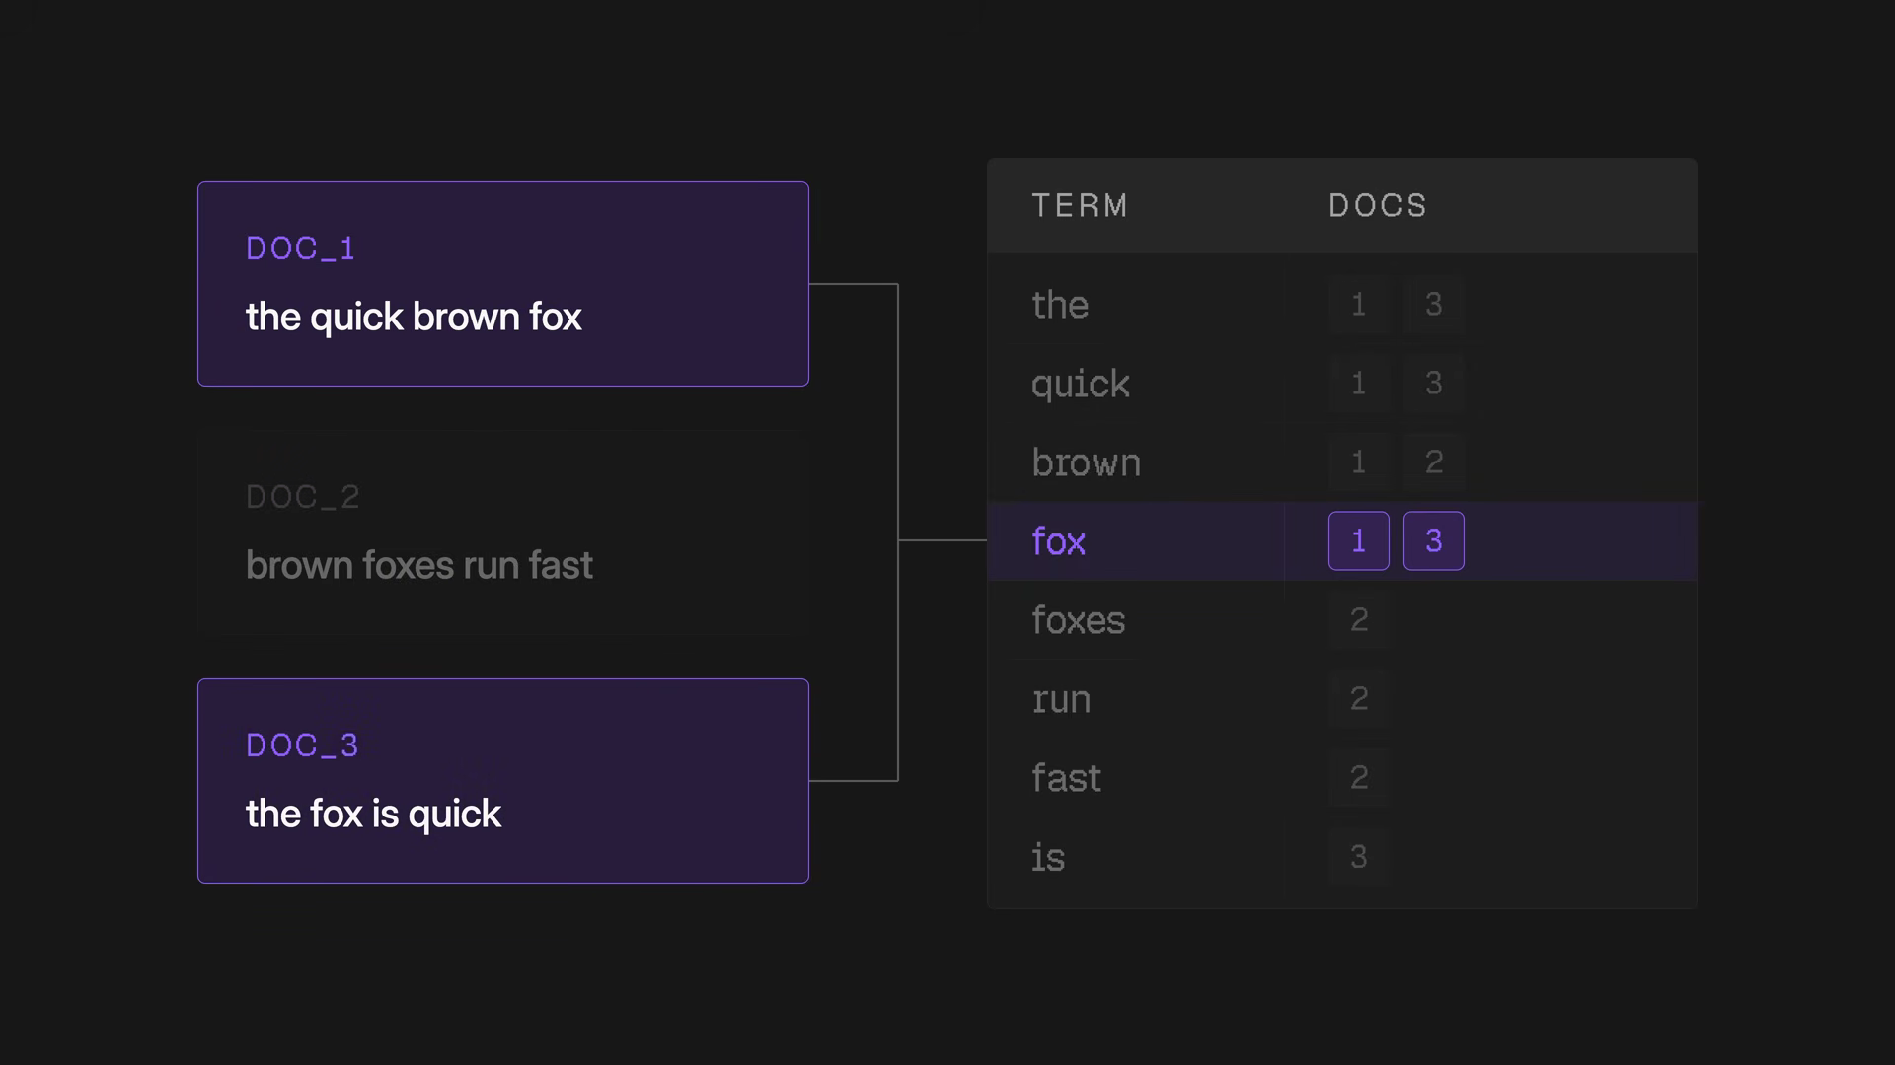
Task: Select the term 'is' in table
Action: click(x=1048, y=857)
